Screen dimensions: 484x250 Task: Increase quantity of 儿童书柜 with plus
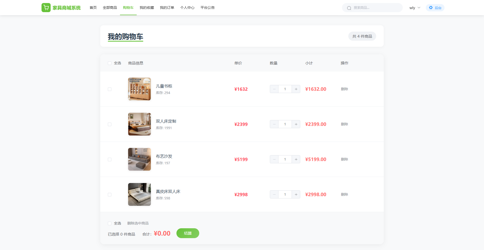click(296, 89)
